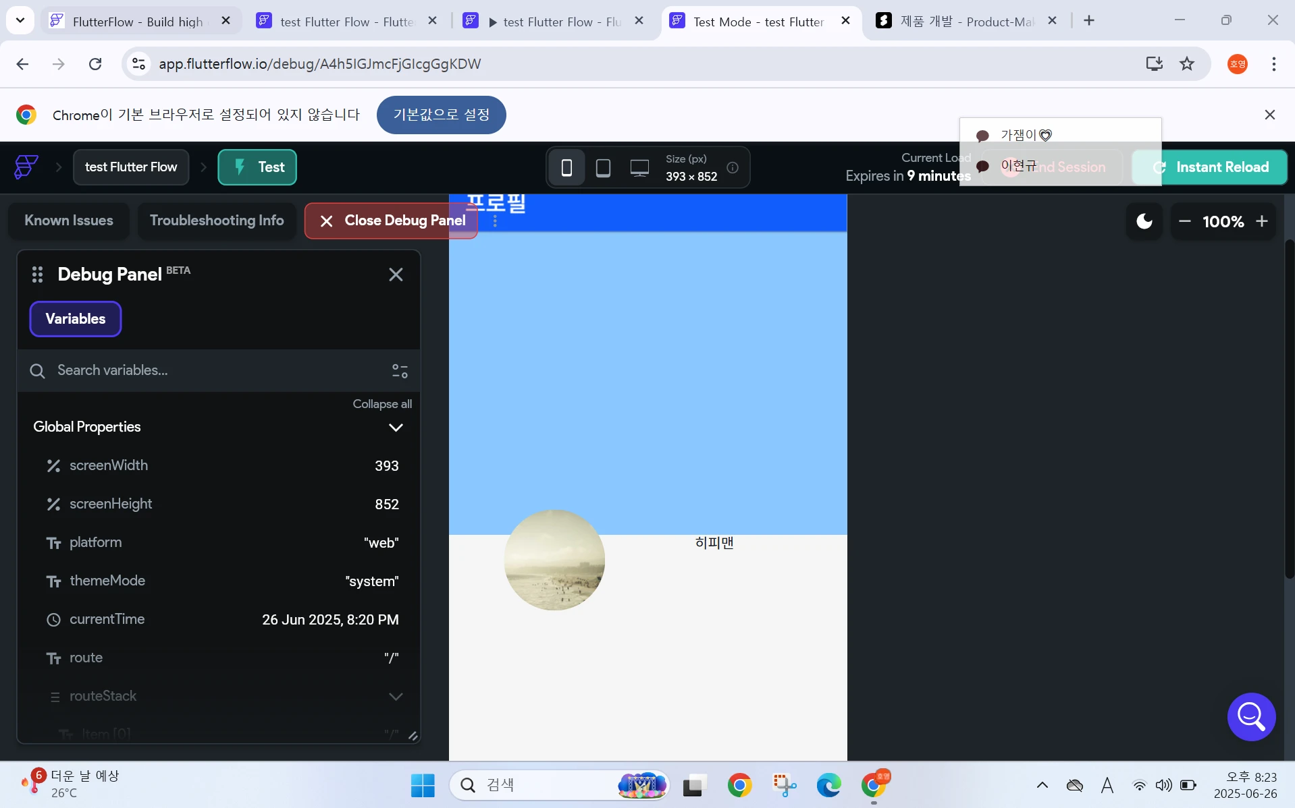Click Collapse all in Debug Panel
This screenshot has height=808, width=1295.
pyautogui.click(x=382, y=404)
